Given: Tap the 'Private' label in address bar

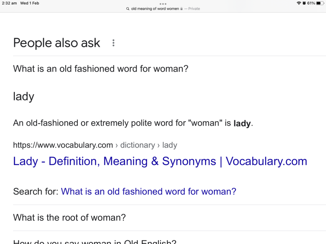Looking at the screenshot, I should [x=194, y=9].
